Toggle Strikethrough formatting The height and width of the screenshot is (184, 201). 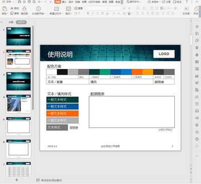coord(103,14)
